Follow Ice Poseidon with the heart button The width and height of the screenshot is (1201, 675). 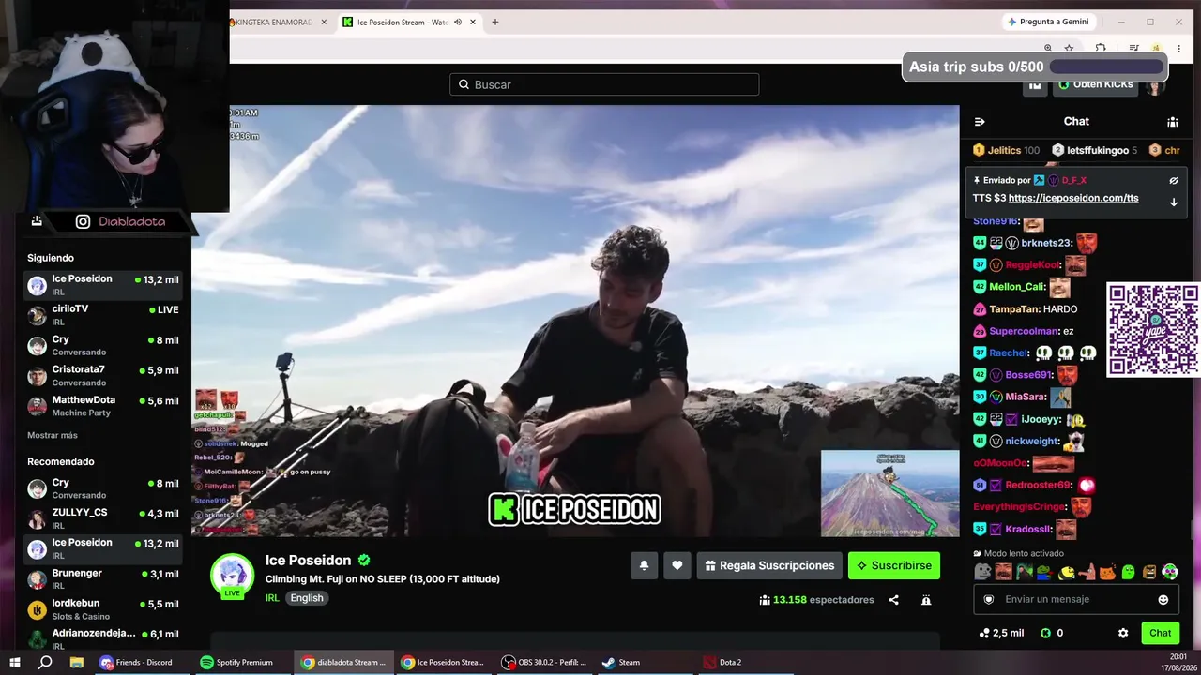point(677,565)
